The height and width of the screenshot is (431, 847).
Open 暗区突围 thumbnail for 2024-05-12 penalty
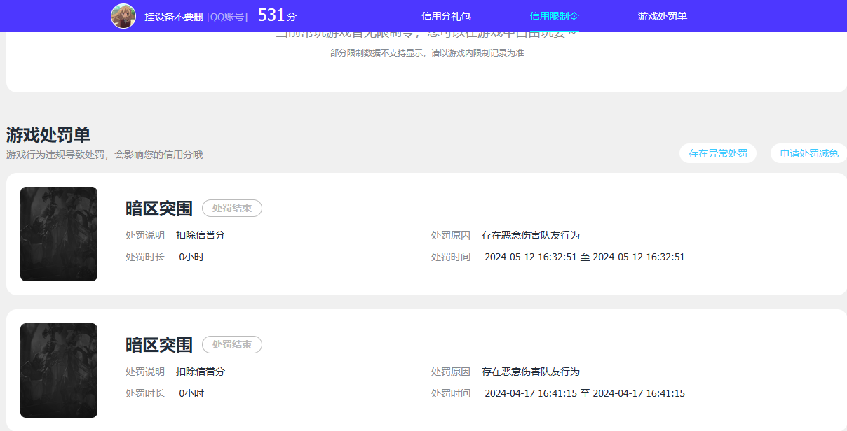pos(59,234)
